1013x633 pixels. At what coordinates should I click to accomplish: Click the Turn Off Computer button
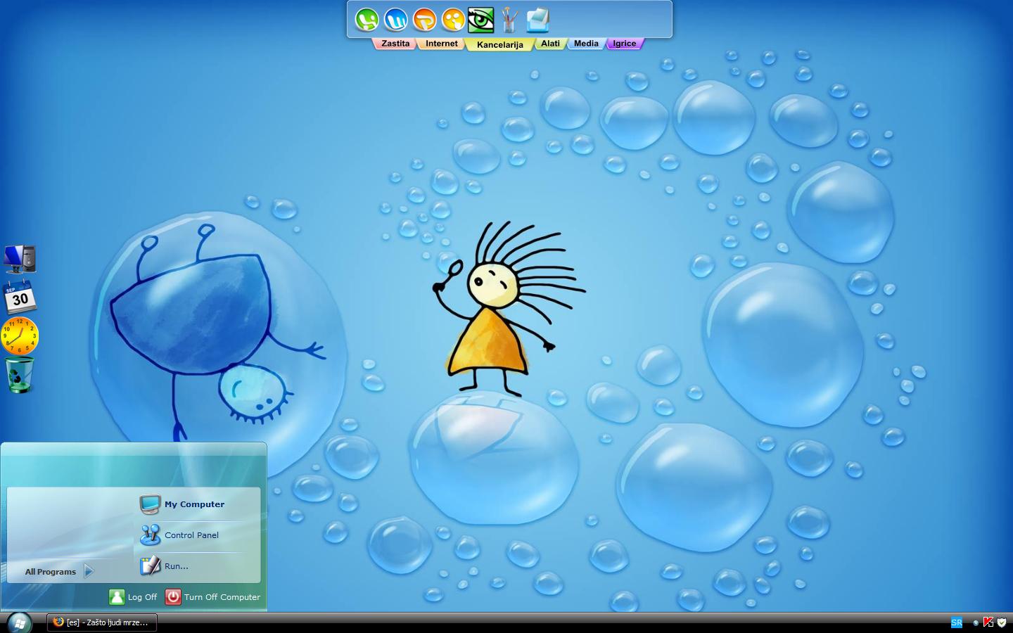[x=213, y=597]
